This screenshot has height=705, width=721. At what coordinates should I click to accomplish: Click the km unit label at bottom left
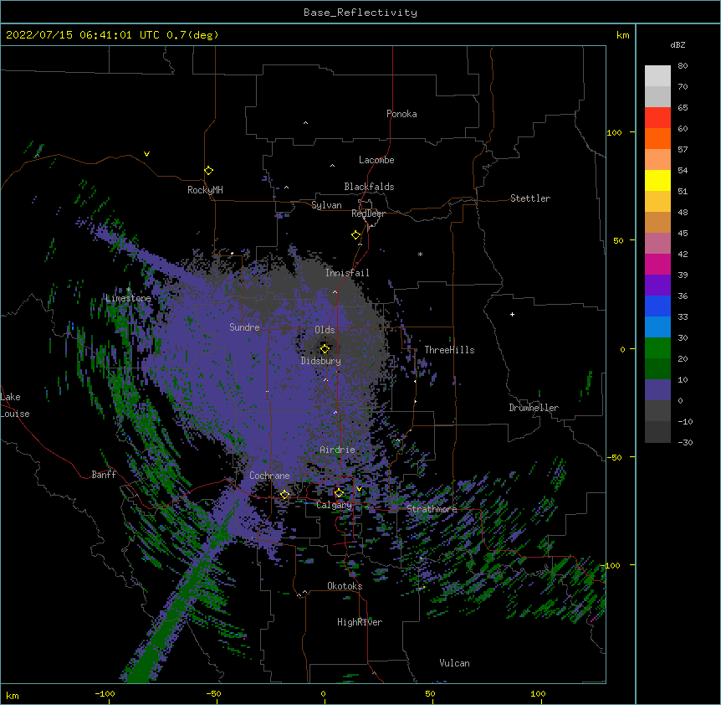pos(13,696)
